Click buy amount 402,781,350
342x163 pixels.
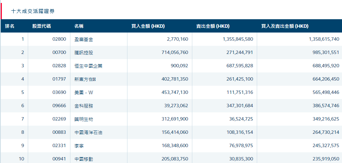click(x=175, y=79)
